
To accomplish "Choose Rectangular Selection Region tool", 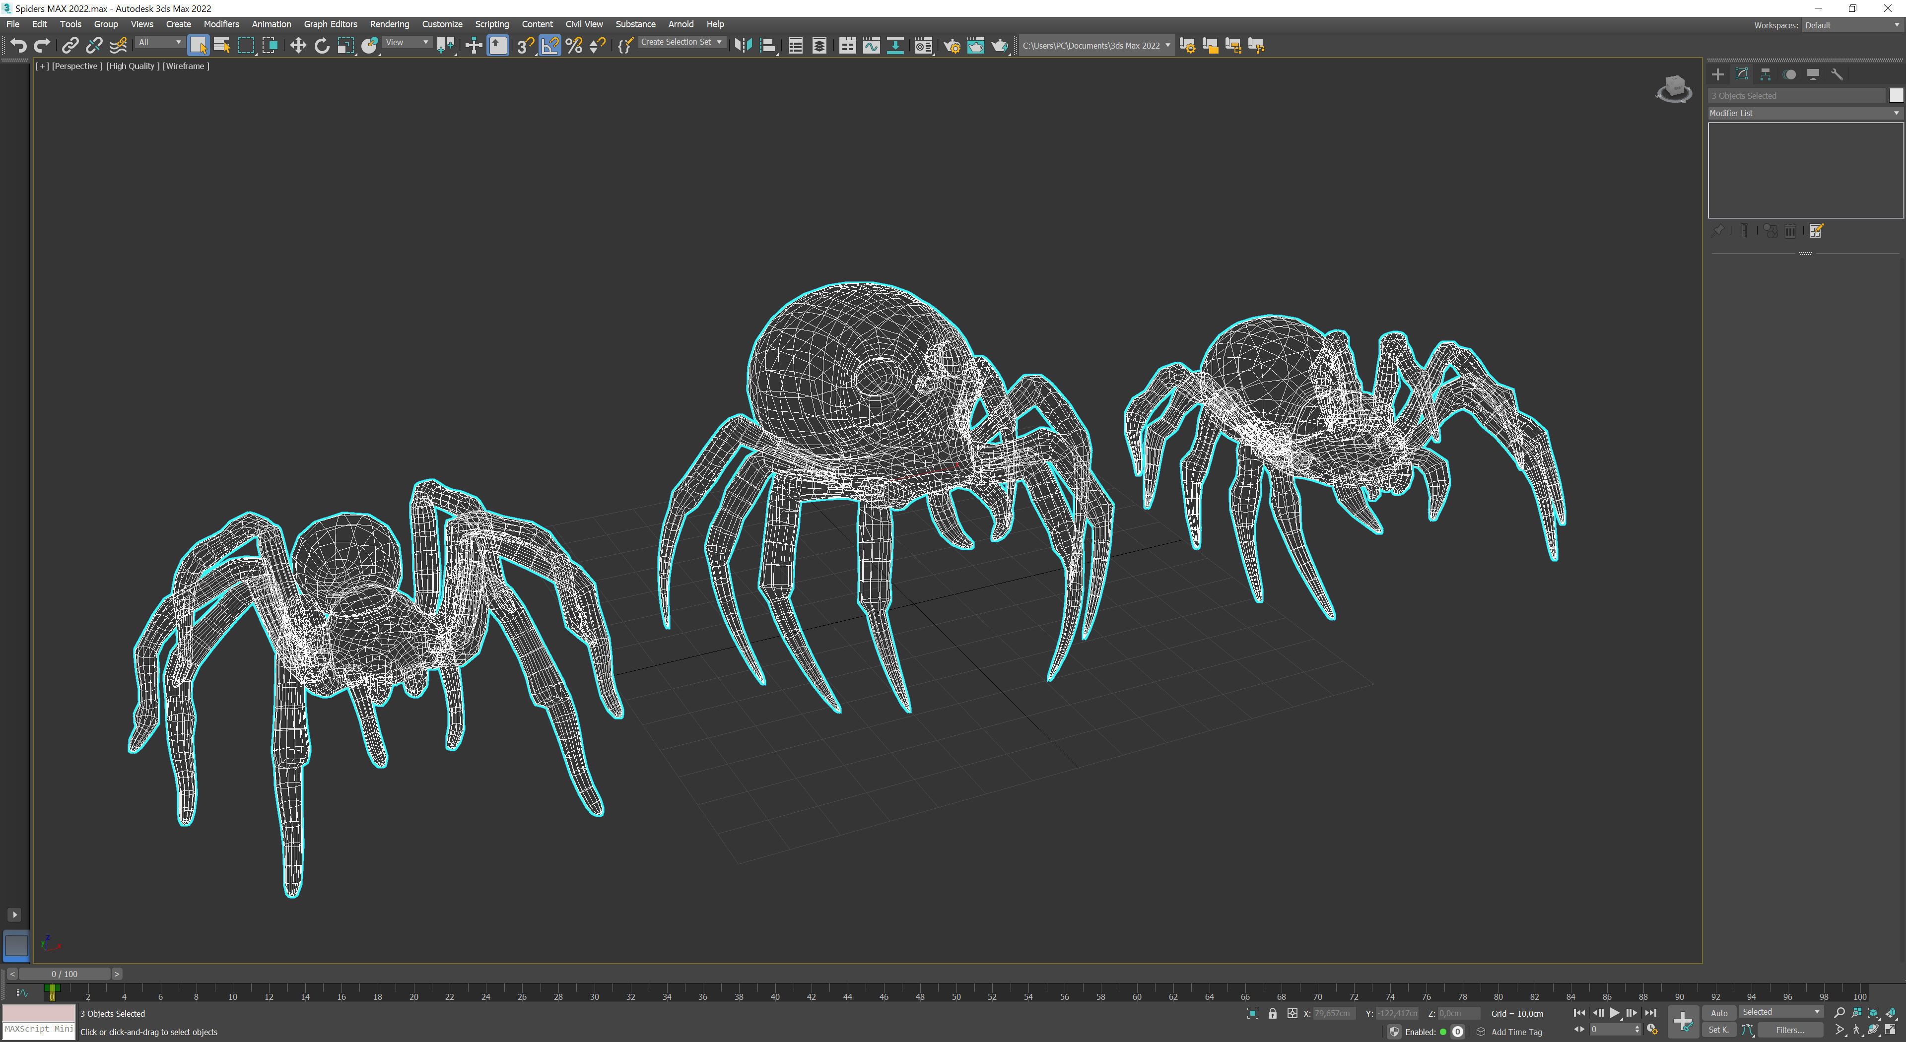I will coord(246,46).
